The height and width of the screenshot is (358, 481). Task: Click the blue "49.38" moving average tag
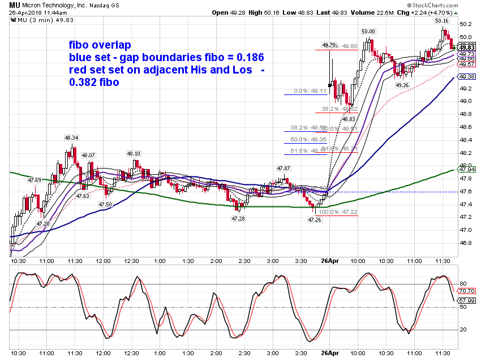click(x=467, y=76)
